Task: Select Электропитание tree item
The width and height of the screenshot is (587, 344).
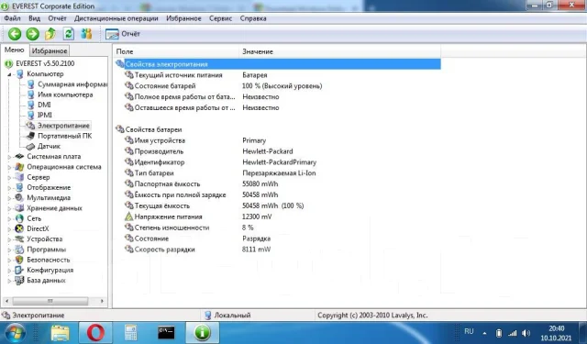Action: (63, 126)
